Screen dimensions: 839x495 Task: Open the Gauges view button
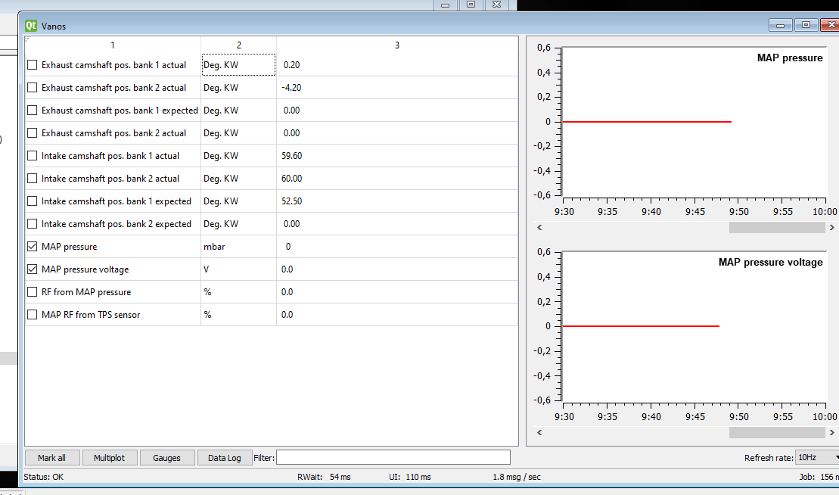[166, 458]
